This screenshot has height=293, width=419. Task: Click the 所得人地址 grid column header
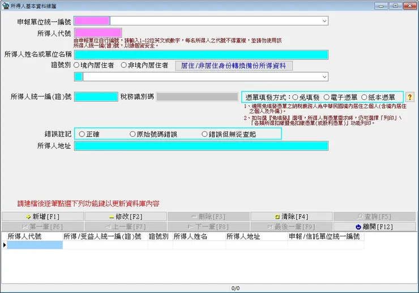(x=257, y=236)
